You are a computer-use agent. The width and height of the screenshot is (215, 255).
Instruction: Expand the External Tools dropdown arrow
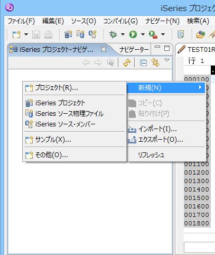163,34
